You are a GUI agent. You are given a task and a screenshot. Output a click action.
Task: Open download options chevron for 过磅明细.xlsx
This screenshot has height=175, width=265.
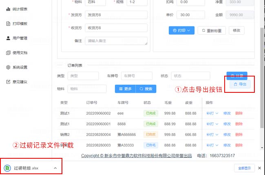click(55, 168)
